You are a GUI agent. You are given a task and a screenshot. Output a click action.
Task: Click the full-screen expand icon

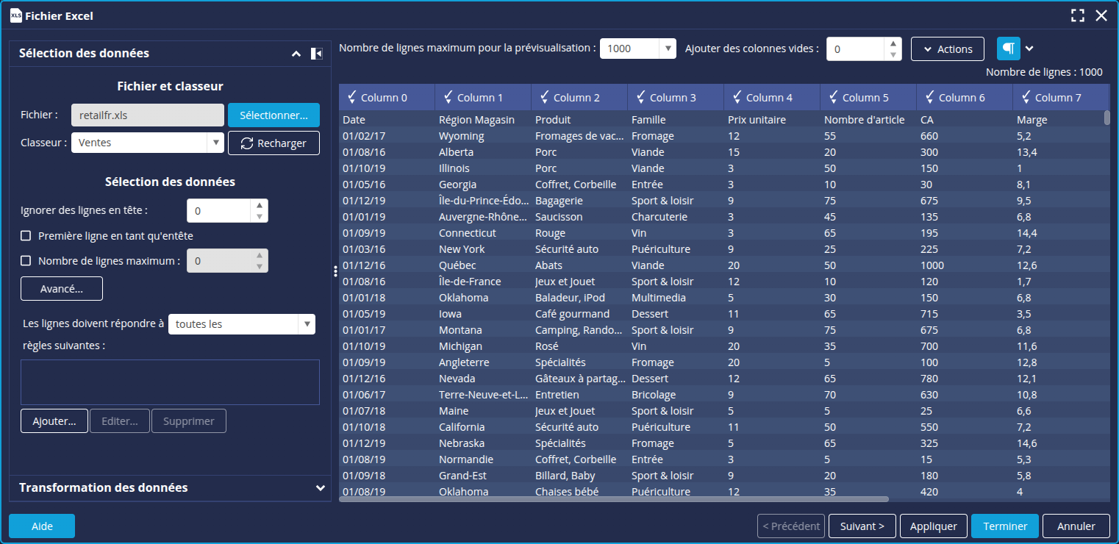point(1078,15)
